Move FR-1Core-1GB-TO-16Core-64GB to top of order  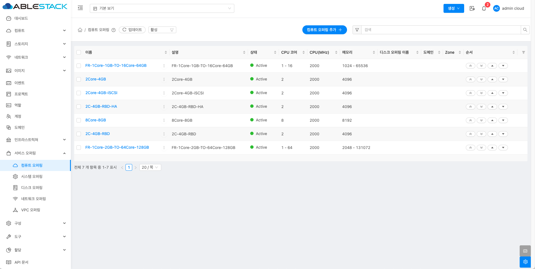tap(470, 66)
